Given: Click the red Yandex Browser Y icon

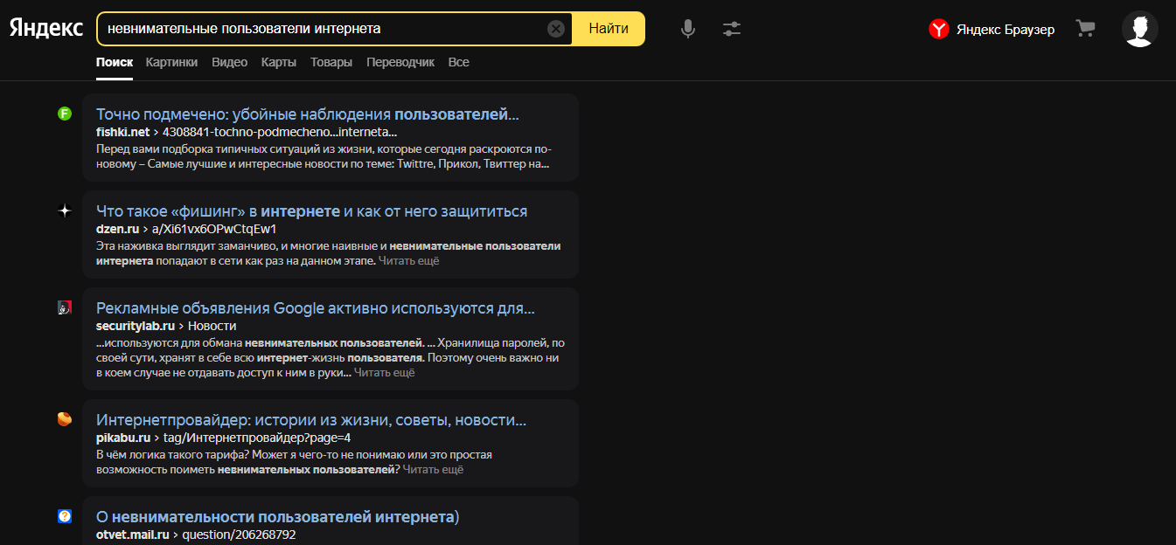Looking at the screenshot, I should (x=939, y=30).
